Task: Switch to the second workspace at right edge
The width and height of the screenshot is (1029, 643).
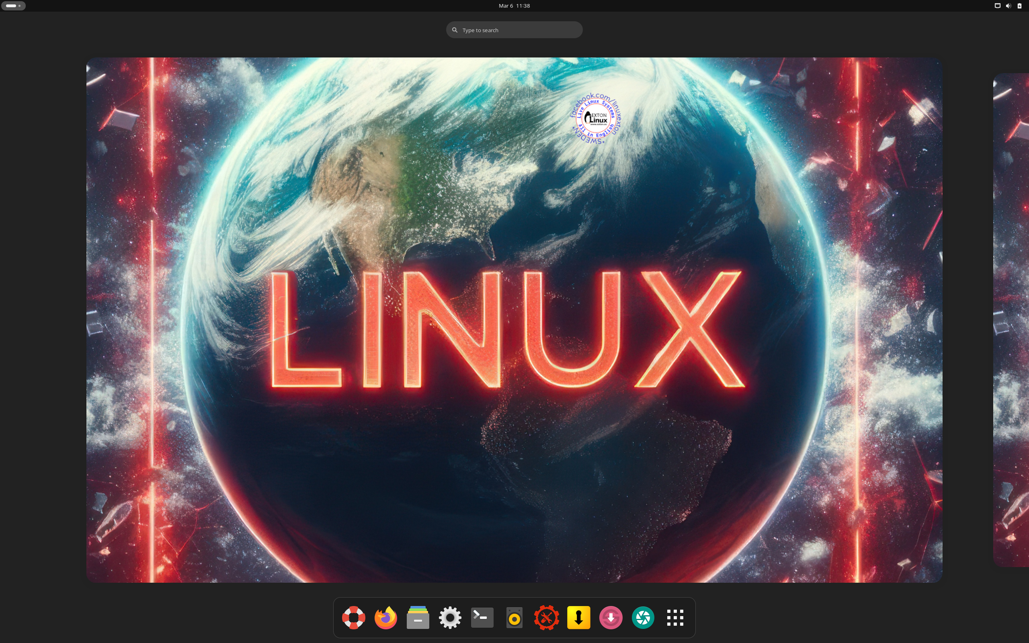Action: [x=1011, y=320]
